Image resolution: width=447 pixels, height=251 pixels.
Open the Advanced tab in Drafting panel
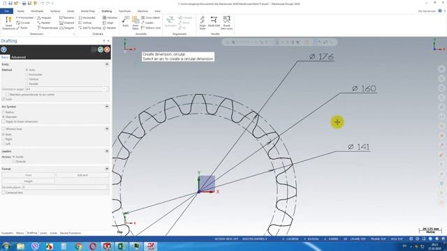point(19,57)
